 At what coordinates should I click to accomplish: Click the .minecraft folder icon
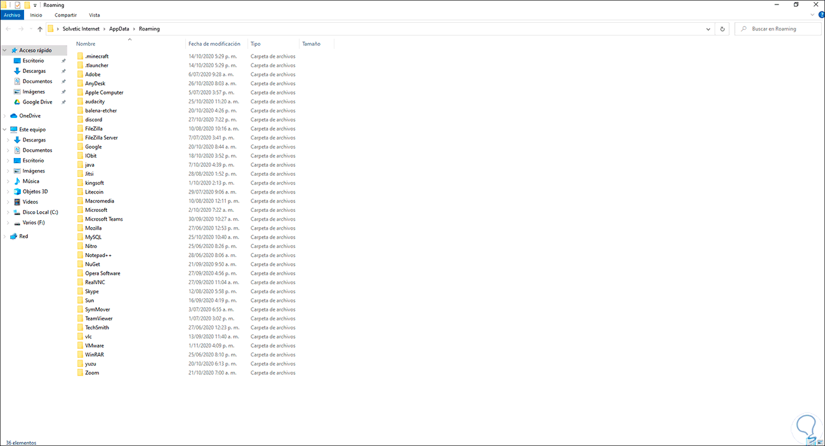80,56
